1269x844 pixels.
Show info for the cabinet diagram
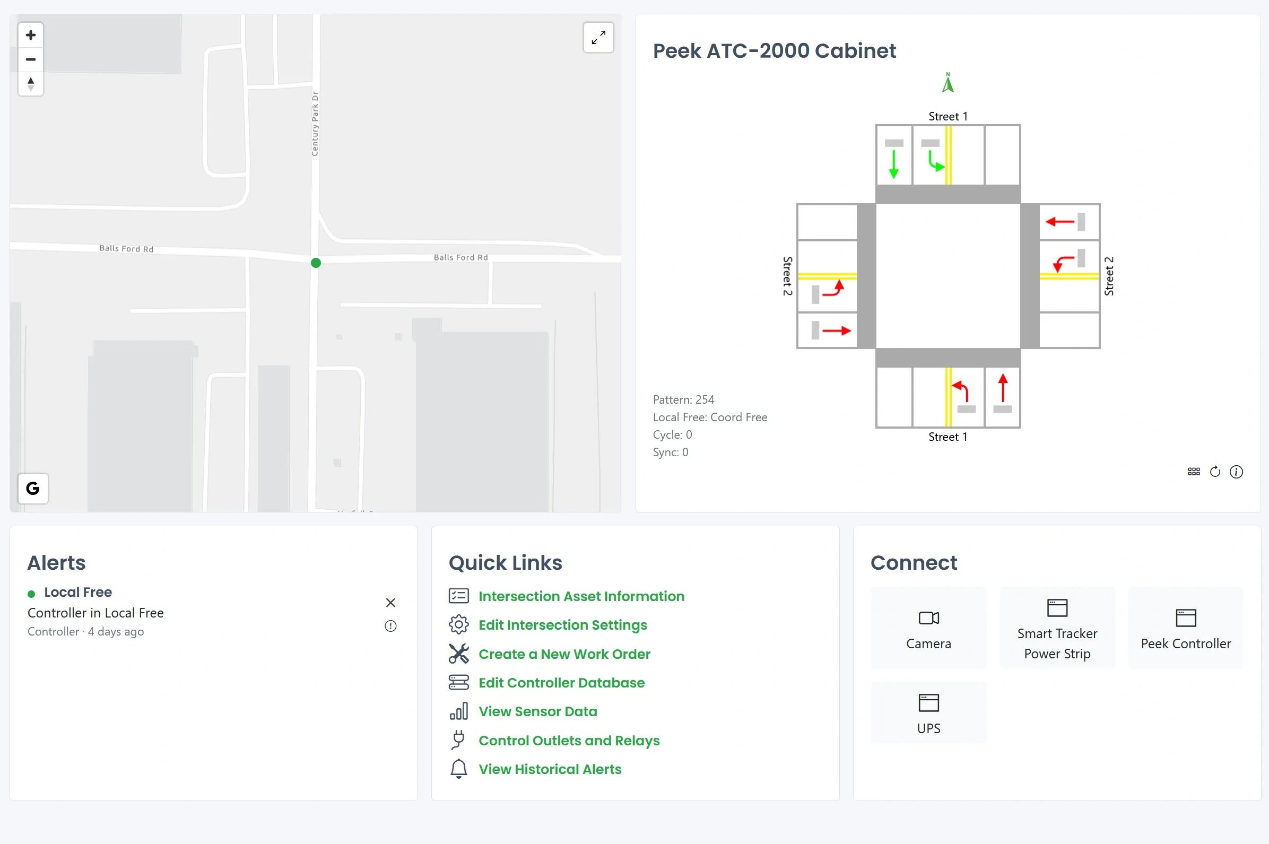point(1236,472)
